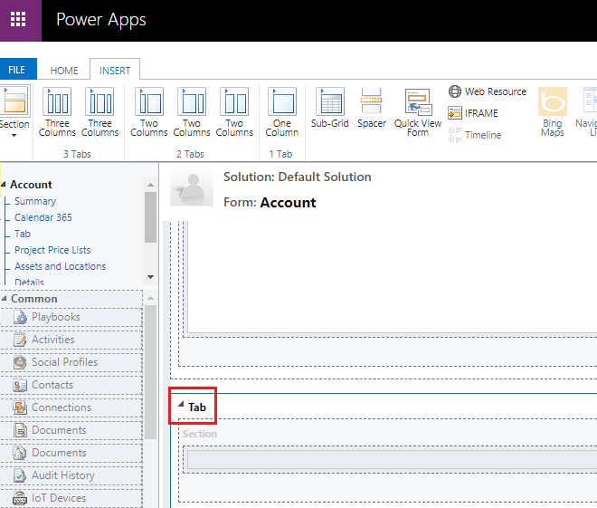The width and height of the screenshot is (597, 508).
Task: Open the Power Apps app launcher waffle
Action: 18,19
